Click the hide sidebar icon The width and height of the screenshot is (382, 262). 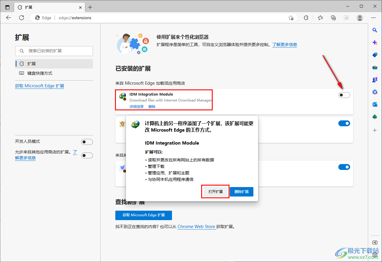(375, 243)
